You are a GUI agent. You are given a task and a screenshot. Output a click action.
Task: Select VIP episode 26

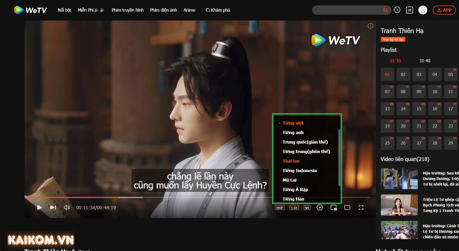(x=403, y=143)
